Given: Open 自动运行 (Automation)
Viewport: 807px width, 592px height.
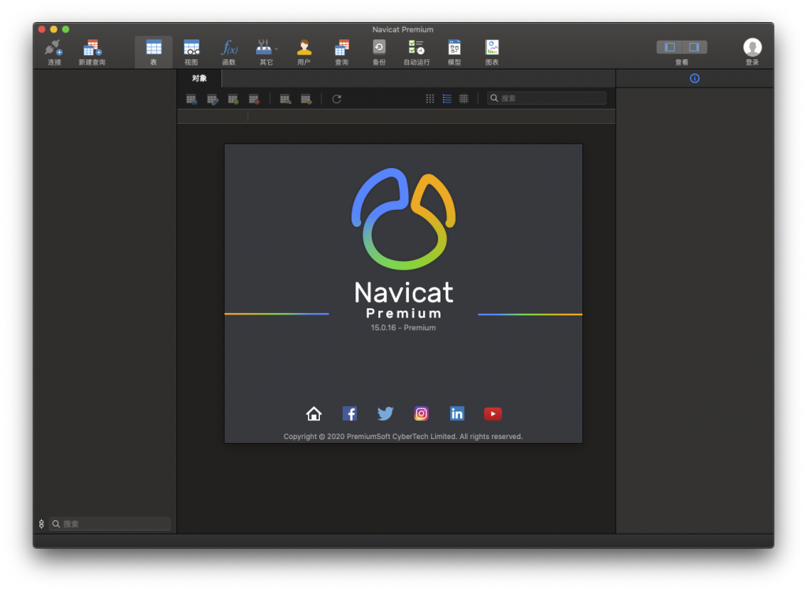Looking at the screenshot, I should point(416,52).
